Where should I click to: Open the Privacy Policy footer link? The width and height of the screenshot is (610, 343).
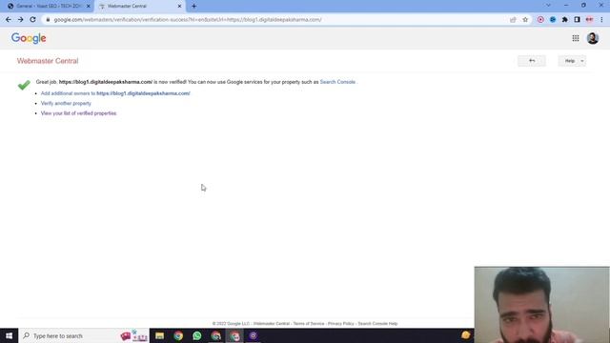tap(341, 324)
